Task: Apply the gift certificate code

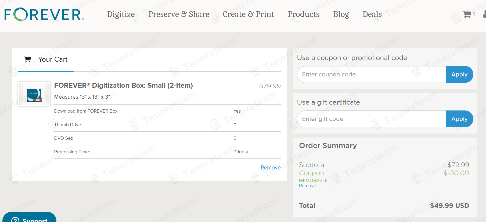Action: tap(459, 119)
